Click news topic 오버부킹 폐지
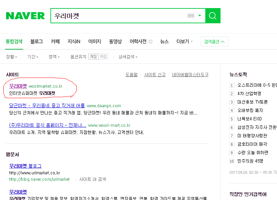The image size is (277, 200). coord(250,111)
